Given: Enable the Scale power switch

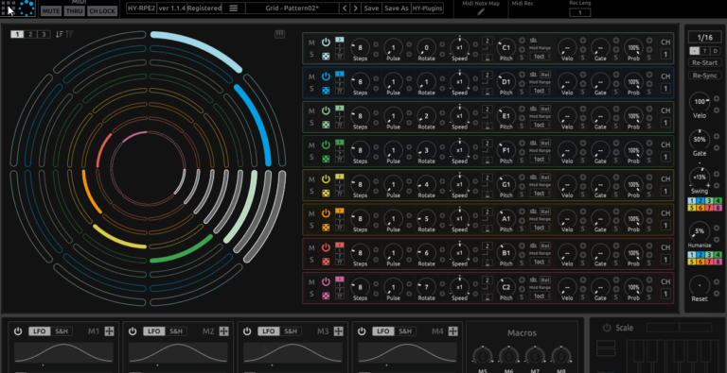Looking at the screenshot, I should (607, 328).
